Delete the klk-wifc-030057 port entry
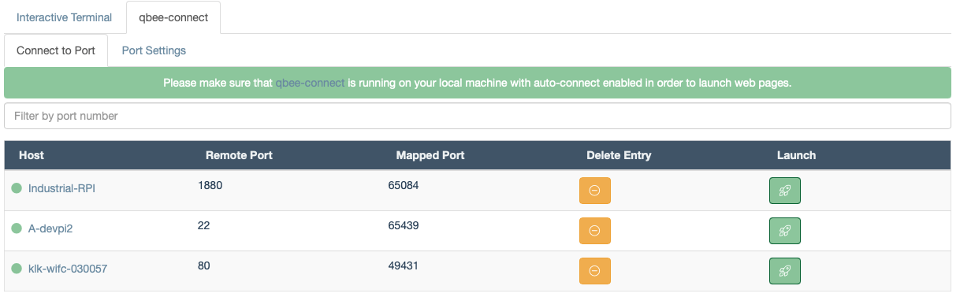Viewport: 960px width, 297px height. coord(595,271)
